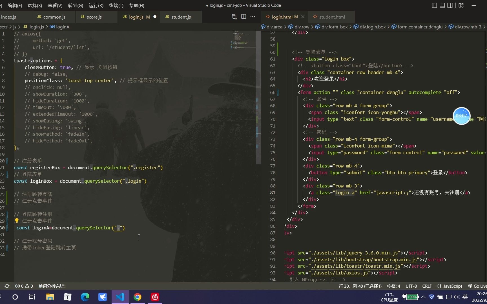Change CRLF end of line sequence
The width and height of the screenshot is (487, 304).
point(427,286)
